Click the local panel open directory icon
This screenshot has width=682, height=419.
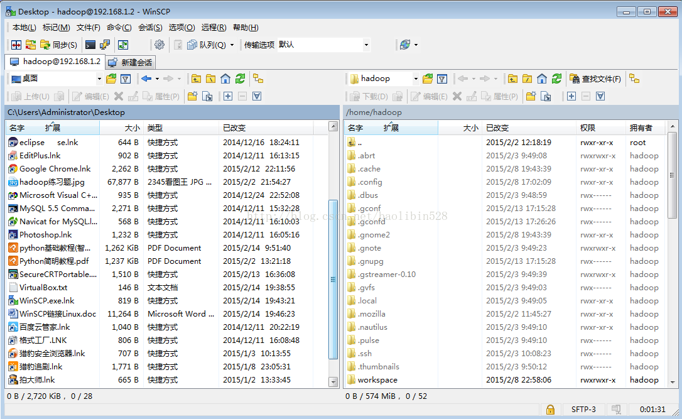coord(111,79)
